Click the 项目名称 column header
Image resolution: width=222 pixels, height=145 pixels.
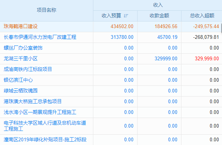click(x=46, y=10)
